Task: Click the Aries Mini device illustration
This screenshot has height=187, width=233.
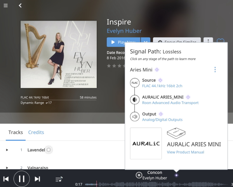Action: tap(176, 133)
